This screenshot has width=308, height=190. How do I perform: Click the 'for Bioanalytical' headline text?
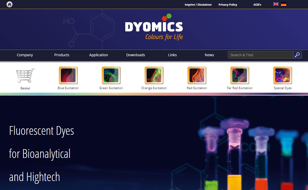click(40, 154)
